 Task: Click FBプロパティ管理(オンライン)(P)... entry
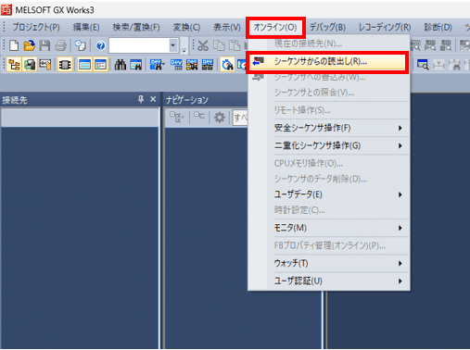click(x=329, y=245)
